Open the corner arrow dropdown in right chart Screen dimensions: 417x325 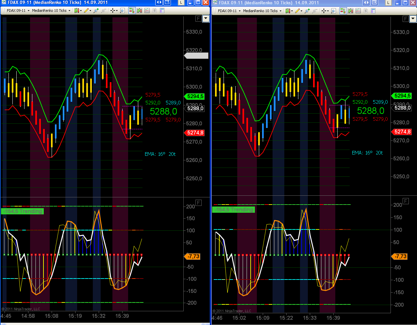413,19
